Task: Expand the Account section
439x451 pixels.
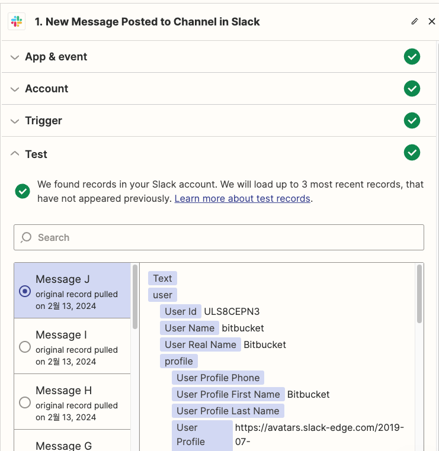Action: click(15, 89)
